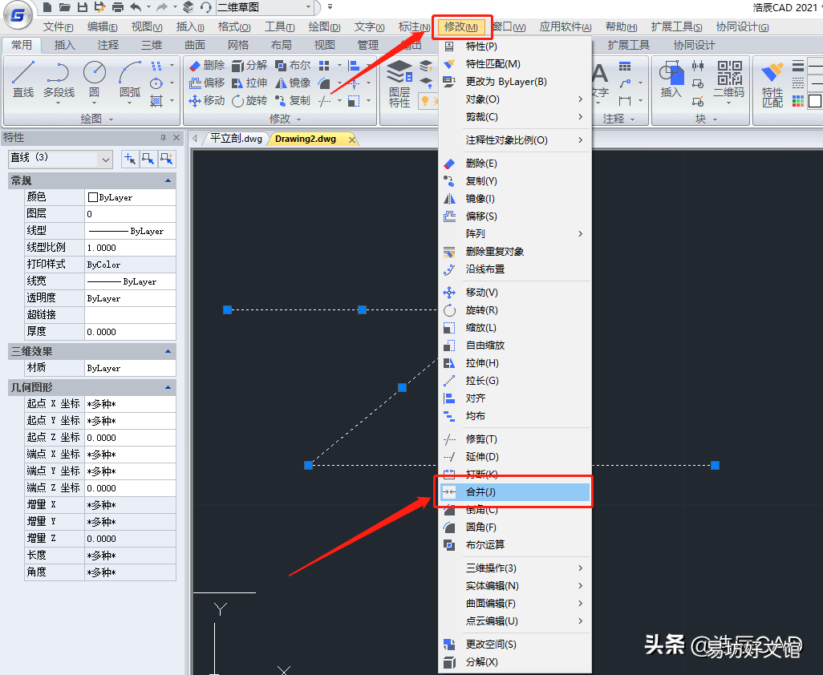Click the Print icon in quick toolbar

pos(118,7)
